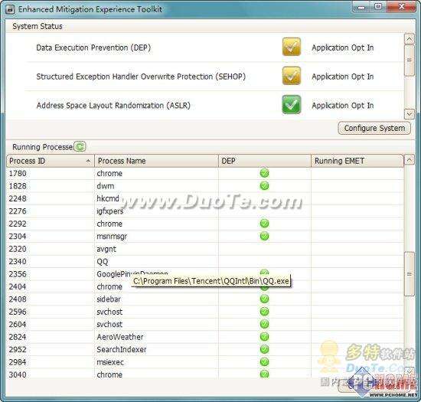Screen dimensions: 421x402
Task: Sort by Running EMET column header
Action: click(357, 161)
